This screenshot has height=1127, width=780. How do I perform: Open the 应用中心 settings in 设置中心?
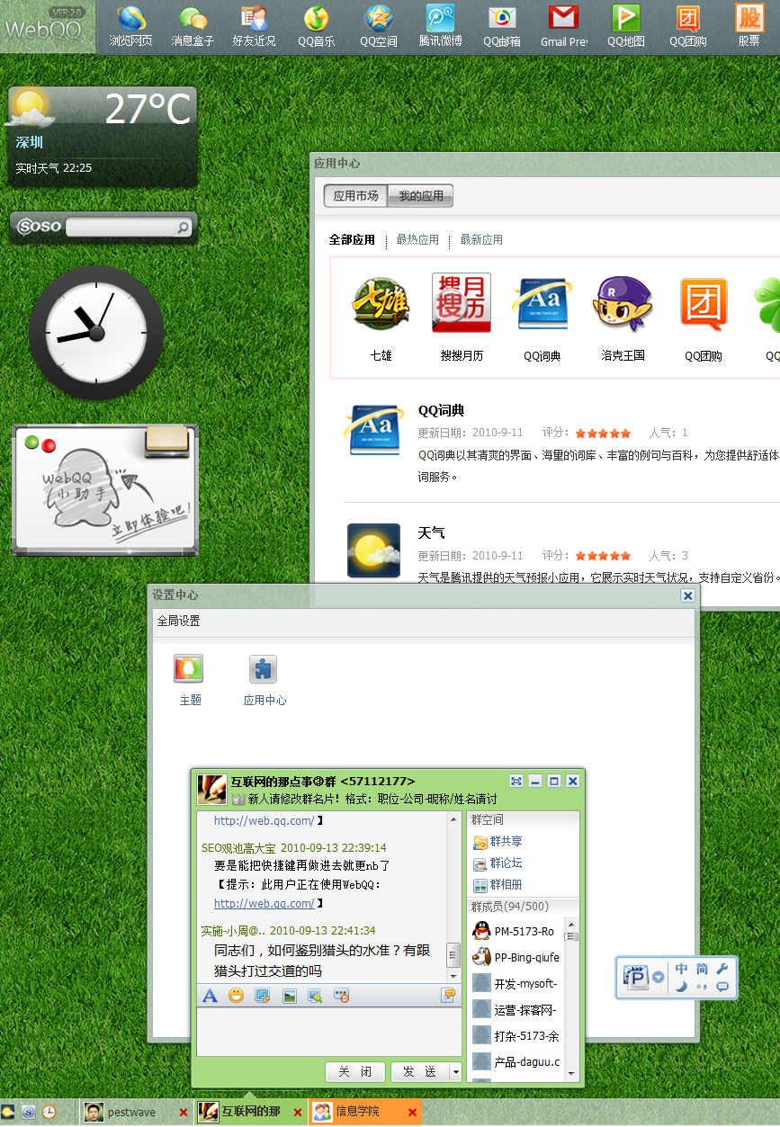pos(264,676)
